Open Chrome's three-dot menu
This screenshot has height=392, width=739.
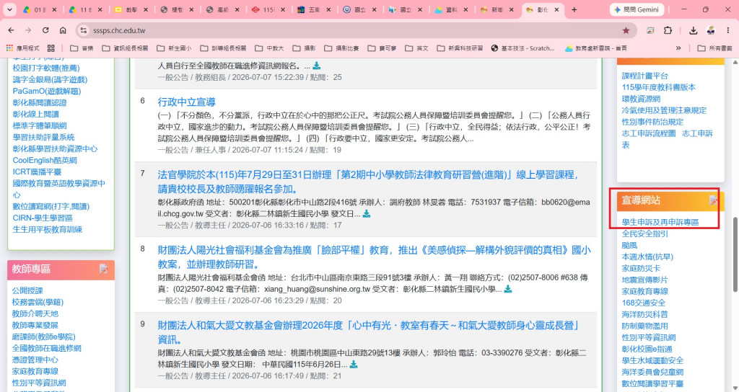(728, 30)
